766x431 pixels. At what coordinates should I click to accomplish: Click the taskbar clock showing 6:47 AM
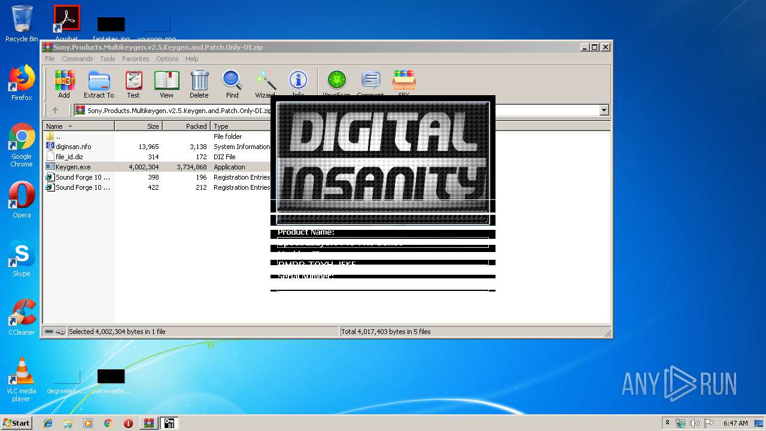(735, 423)
